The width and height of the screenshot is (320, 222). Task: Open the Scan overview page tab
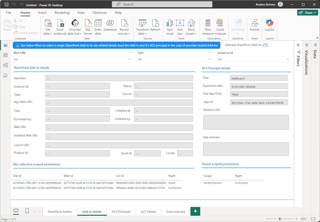pos(176,211)
